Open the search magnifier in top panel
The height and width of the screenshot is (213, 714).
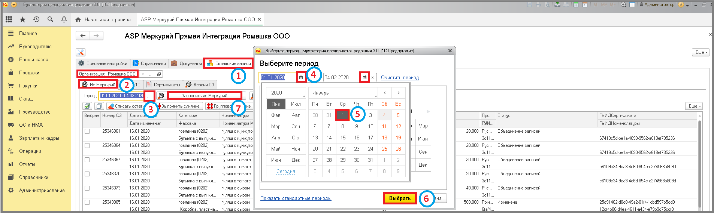(50, 19)
